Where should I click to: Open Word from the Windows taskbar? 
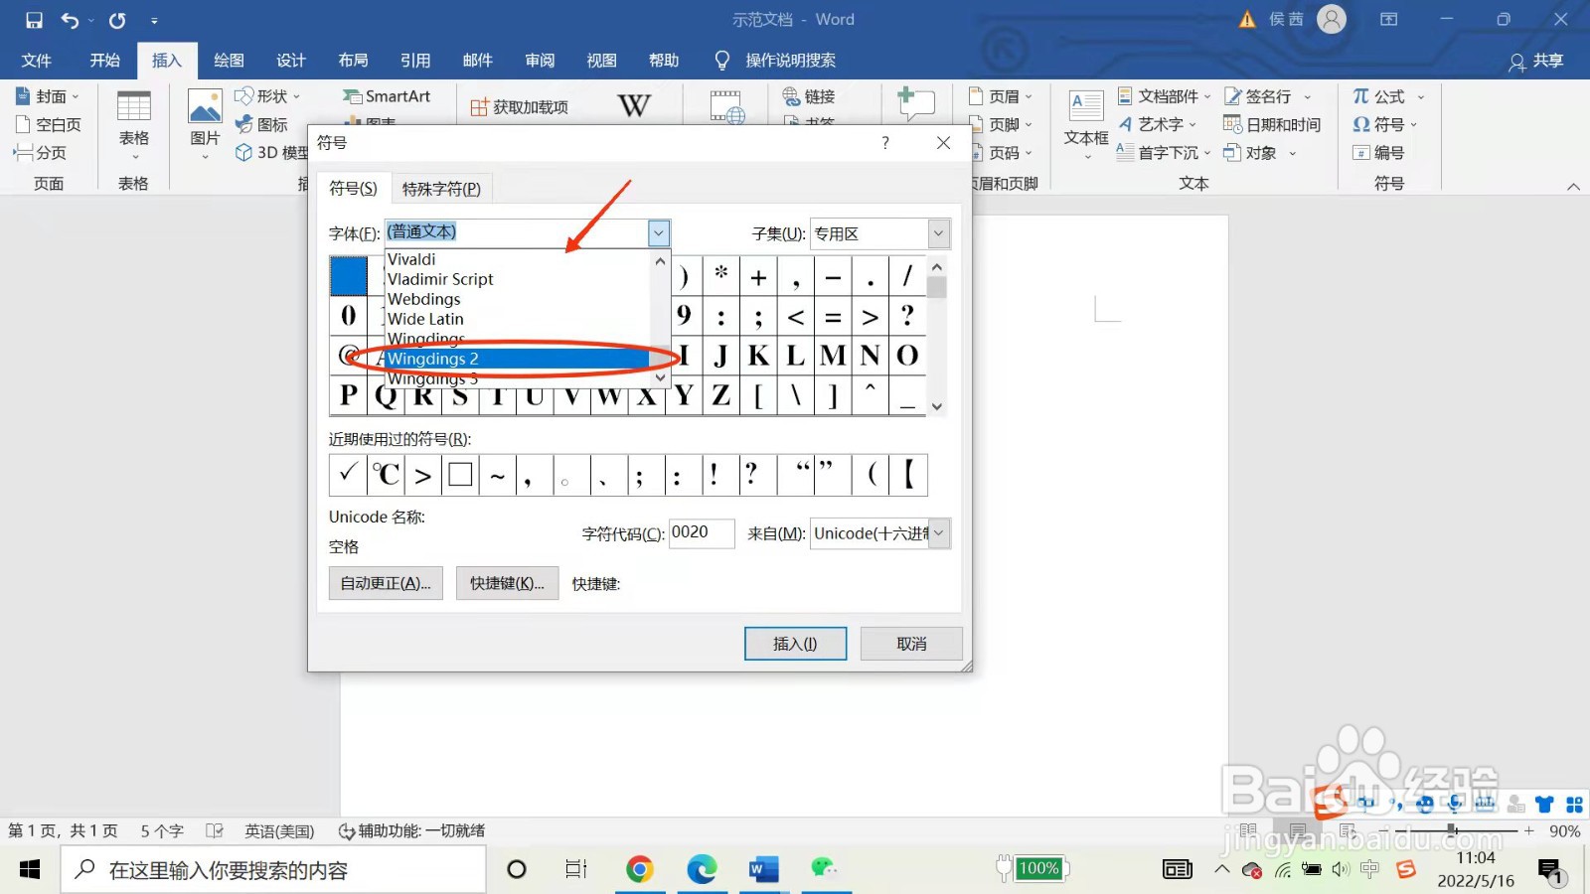763,870
